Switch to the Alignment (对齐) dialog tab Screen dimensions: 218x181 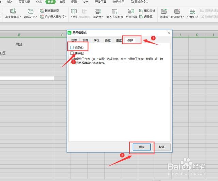pos(85,40)
